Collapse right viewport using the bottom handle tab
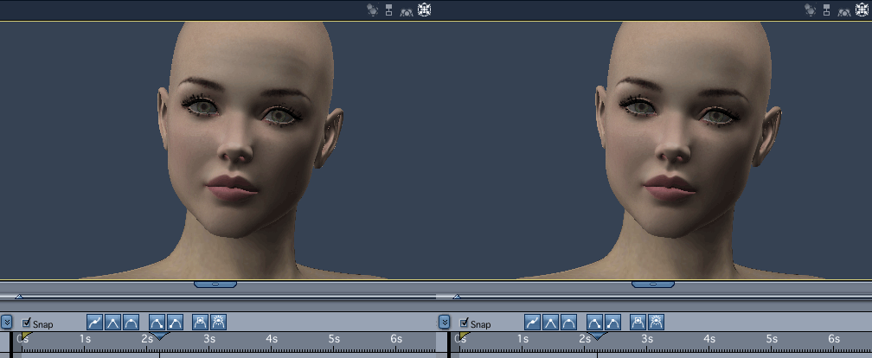Image resolution: width=872 pixels, height=358 pixels. pos(653,284)
